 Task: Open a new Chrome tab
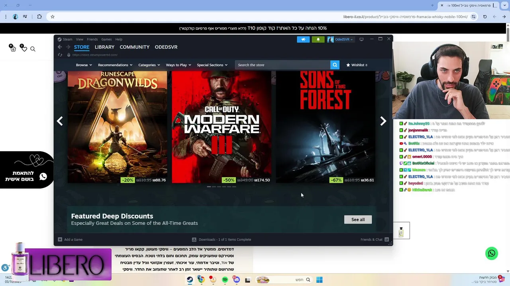pyautogui.click(x=432, y=6)
